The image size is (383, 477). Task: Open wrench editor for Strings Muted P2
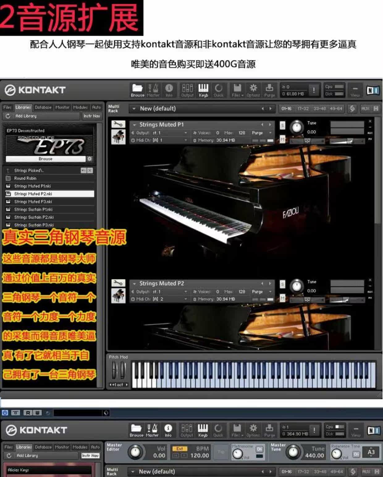(x=118, y=283)
